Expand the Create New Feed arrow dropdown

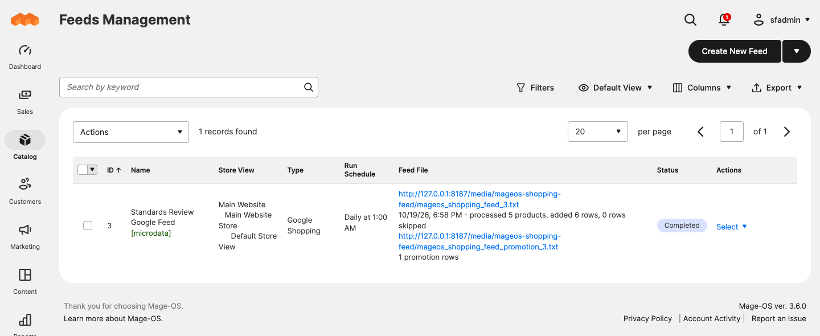797,51
